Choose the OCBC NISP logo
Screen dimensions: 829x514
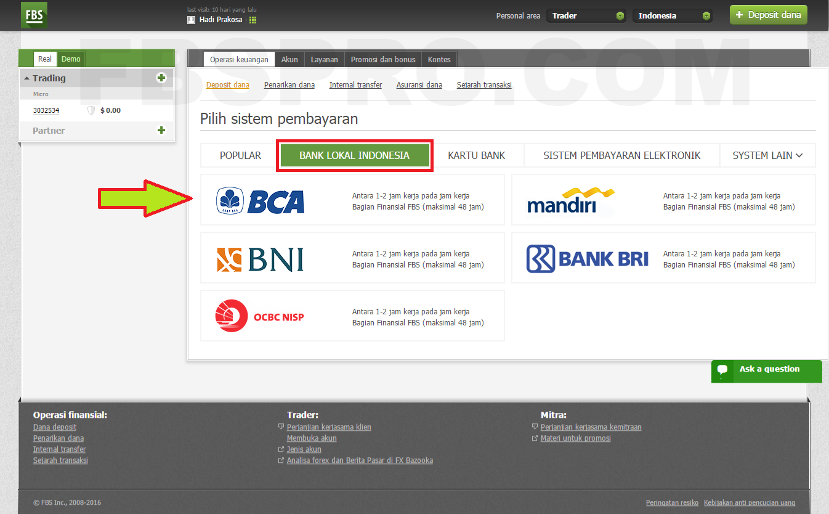[x=260, y=317]
